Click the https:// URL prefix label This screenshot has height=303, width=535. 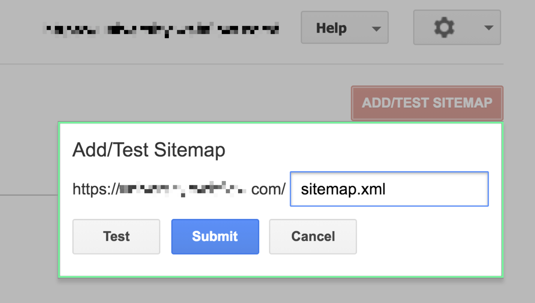[95, 189]
